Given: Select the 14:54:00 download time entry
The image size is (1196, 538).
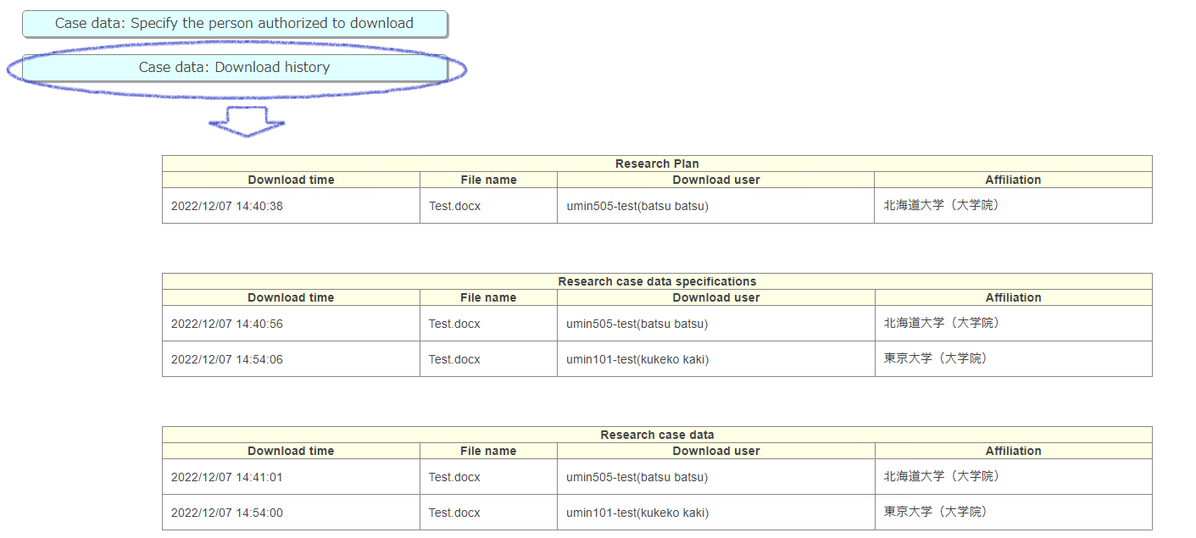Looking at the screenshot, I should 227,513.
